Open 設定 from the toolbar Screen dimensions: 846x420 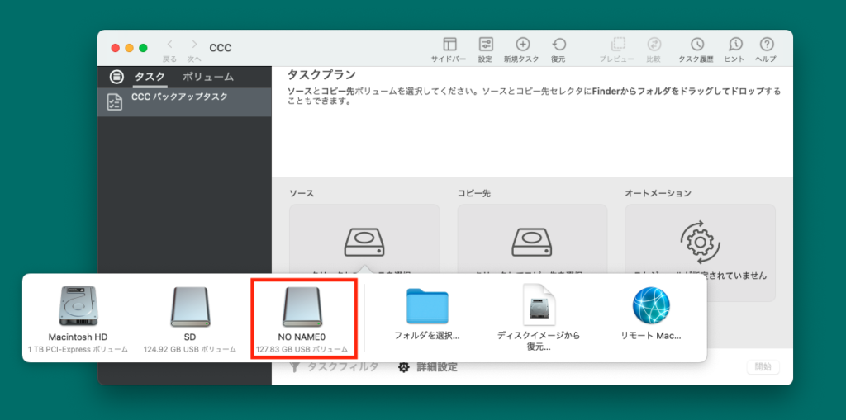[x=485, y=45]
